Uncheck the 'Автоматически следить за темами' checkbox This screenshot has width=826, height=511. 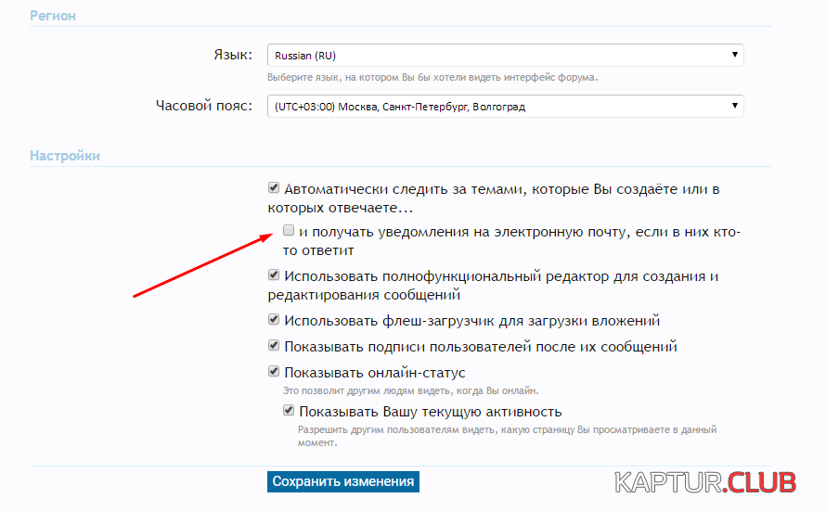coord(274,188)
